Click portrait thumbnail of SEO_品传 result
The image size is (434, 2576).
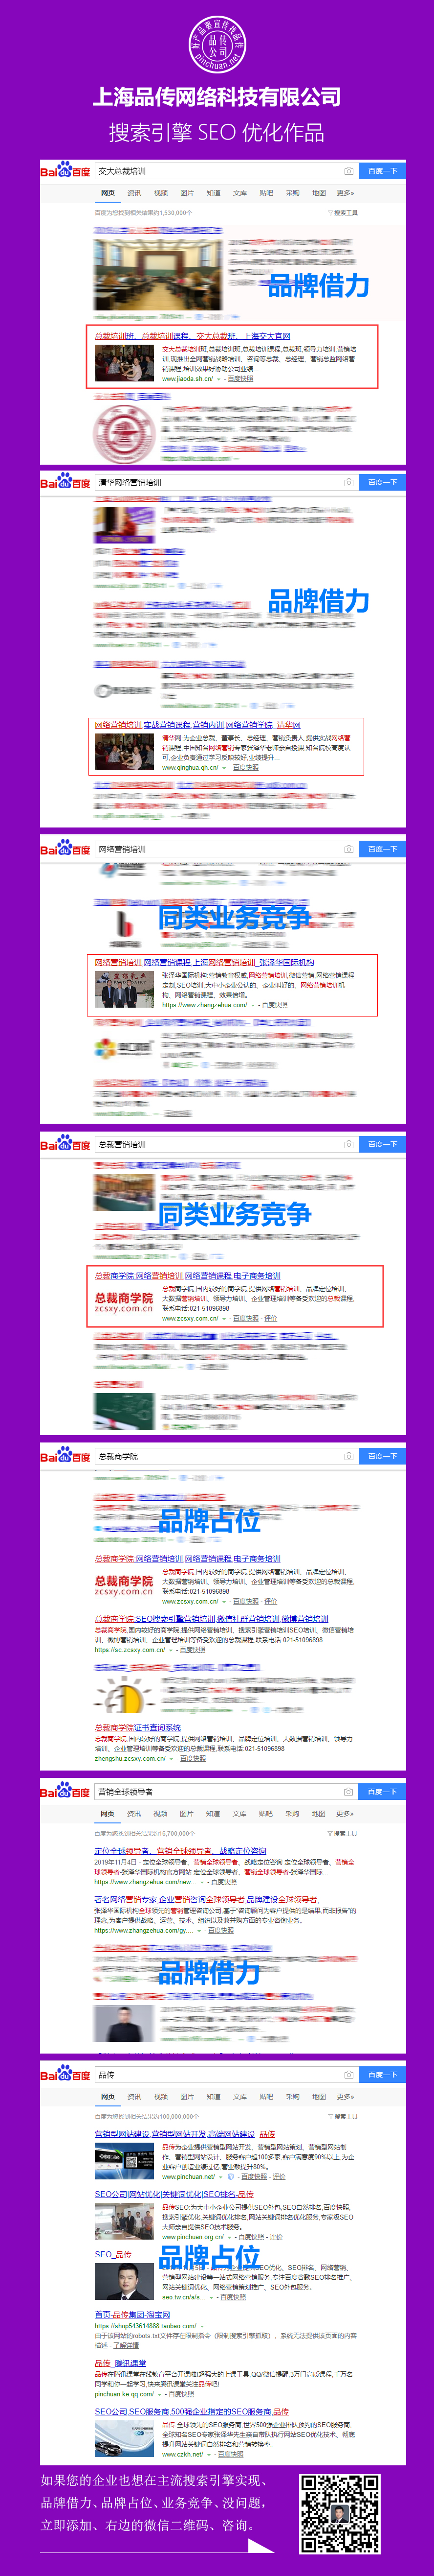click(x=125, y=2283)
